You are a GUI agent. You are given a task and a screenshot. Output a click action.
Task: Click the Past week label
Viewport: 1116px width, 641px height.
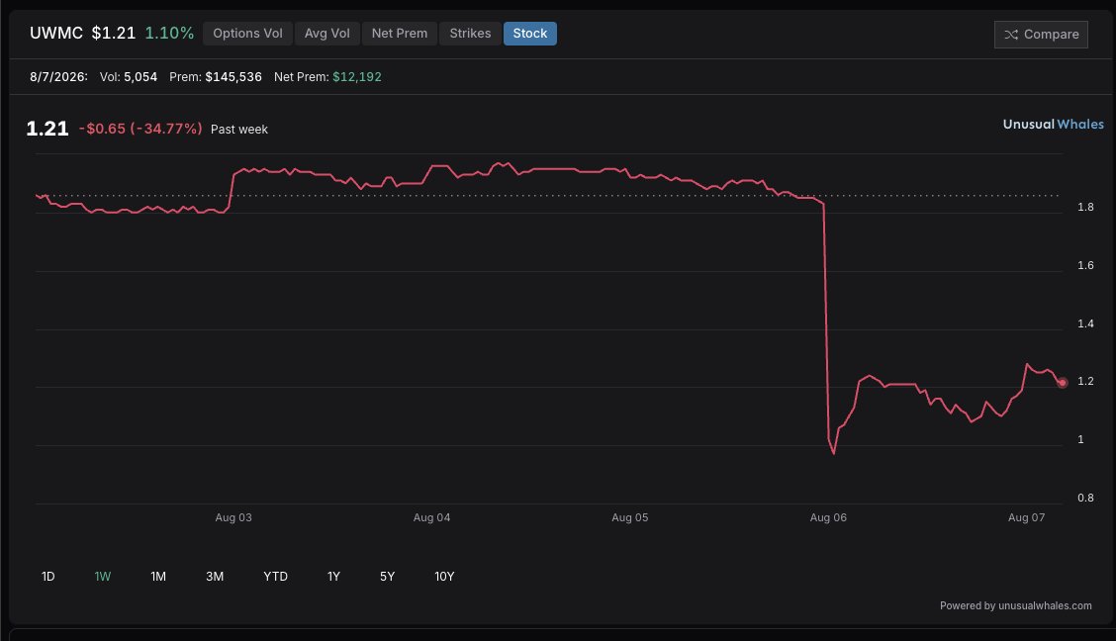point(239,130)
